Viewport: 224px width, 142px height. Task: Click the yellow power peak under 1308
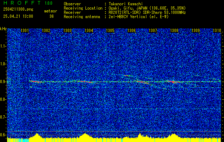tap(174, 136)
